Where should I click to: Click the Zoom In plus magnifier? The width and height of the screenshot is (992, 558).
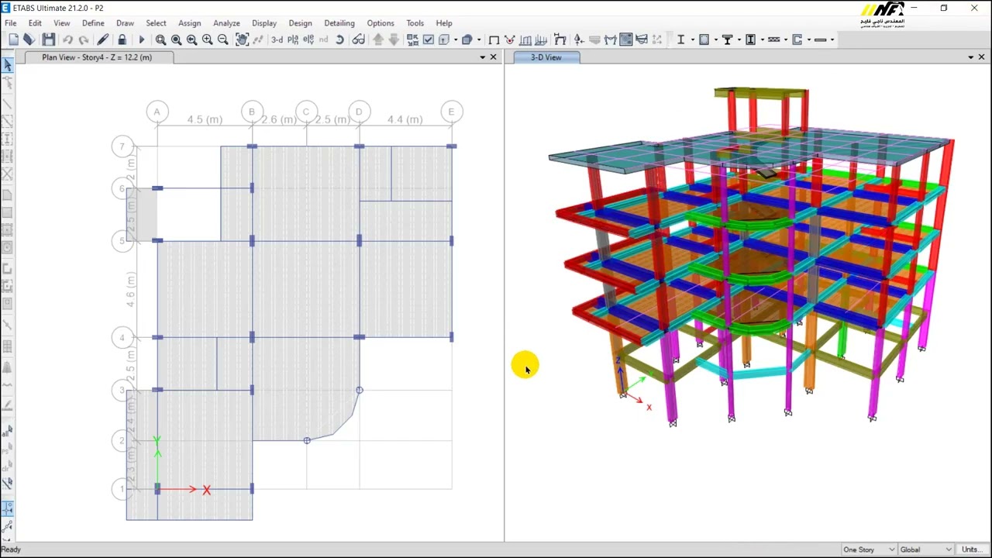207,40
